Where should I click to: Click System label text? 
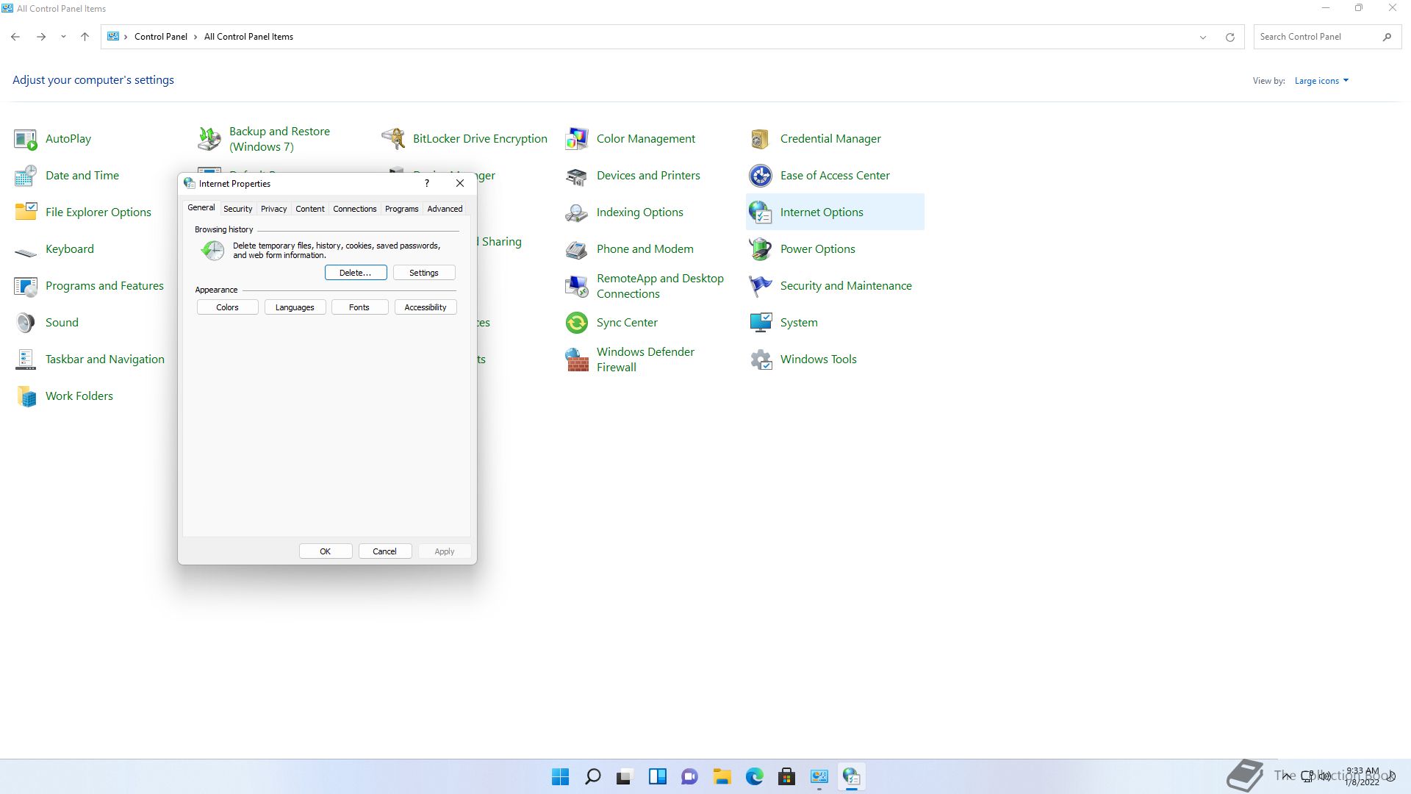(x=798, y=323)
